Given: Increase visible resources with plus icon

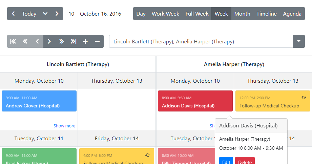Looking at the screenshot, I should click(85, 41).
